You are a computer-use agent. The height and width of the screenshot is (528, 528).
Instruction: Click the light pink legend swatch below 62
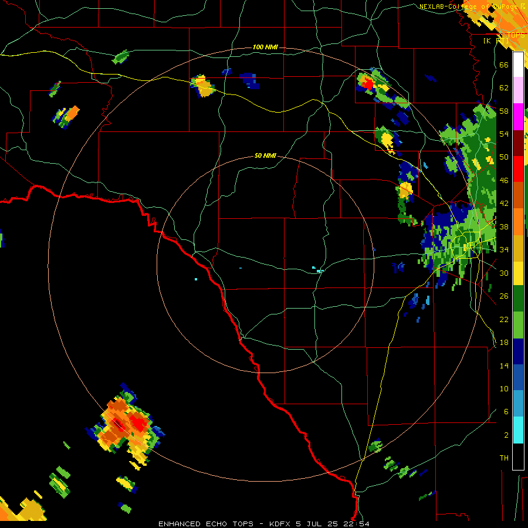click(518, 90)
